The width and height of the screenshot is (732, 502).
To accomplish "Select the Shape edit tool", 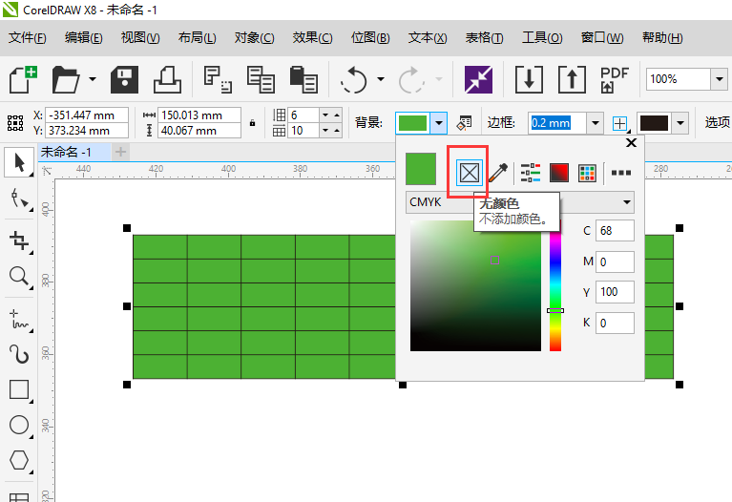I will [19, 199].
